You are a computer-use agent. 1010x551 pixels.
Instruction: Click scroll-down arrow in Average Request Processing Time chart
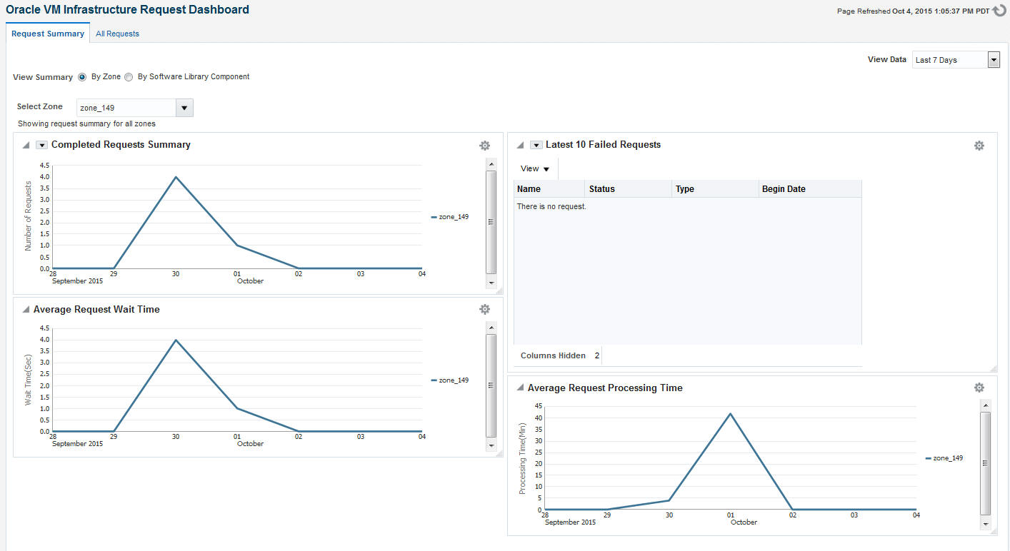click(986, 524)
